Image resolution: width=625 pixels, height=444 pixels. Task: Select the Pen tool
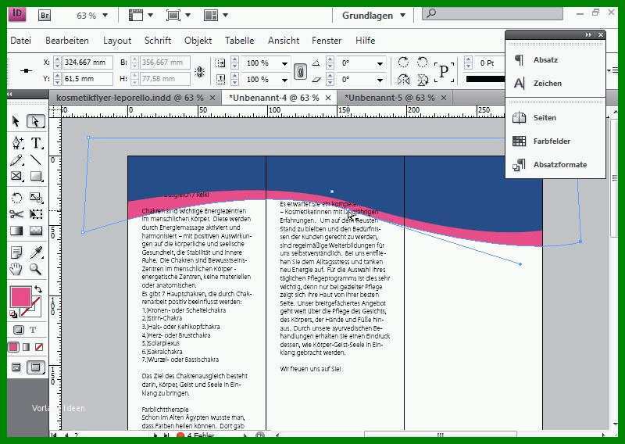point(17,143)
